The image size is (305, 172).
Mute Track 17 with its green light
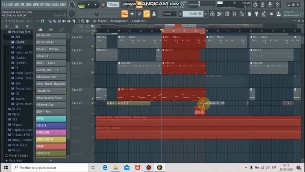[x=92, y=59]
